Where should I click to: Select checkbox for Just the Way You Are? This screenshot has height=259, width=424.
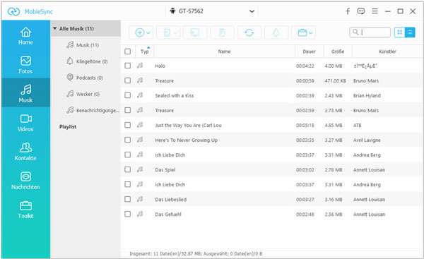[x=128, y=125]
